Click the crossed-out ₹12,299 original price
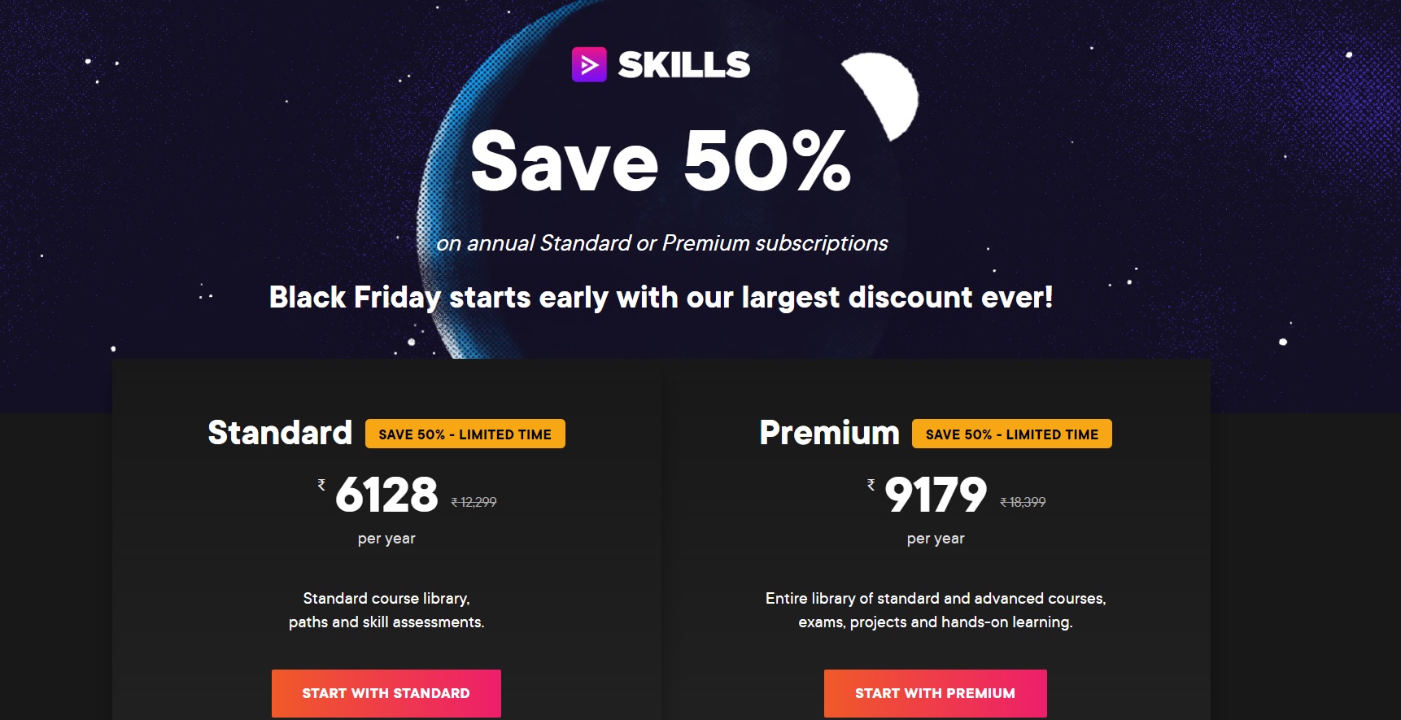 pyautogui.click(x=474, y=503)
